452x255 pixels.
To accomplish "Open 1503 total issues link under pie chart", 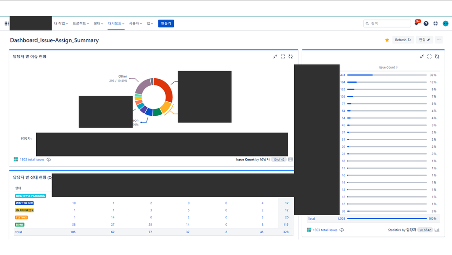I will pyautogui.click(x=32, y=160).
